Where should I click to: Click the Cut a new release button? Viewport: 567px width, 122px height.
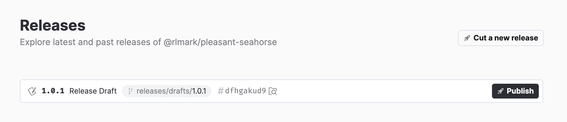pos(501,38)
